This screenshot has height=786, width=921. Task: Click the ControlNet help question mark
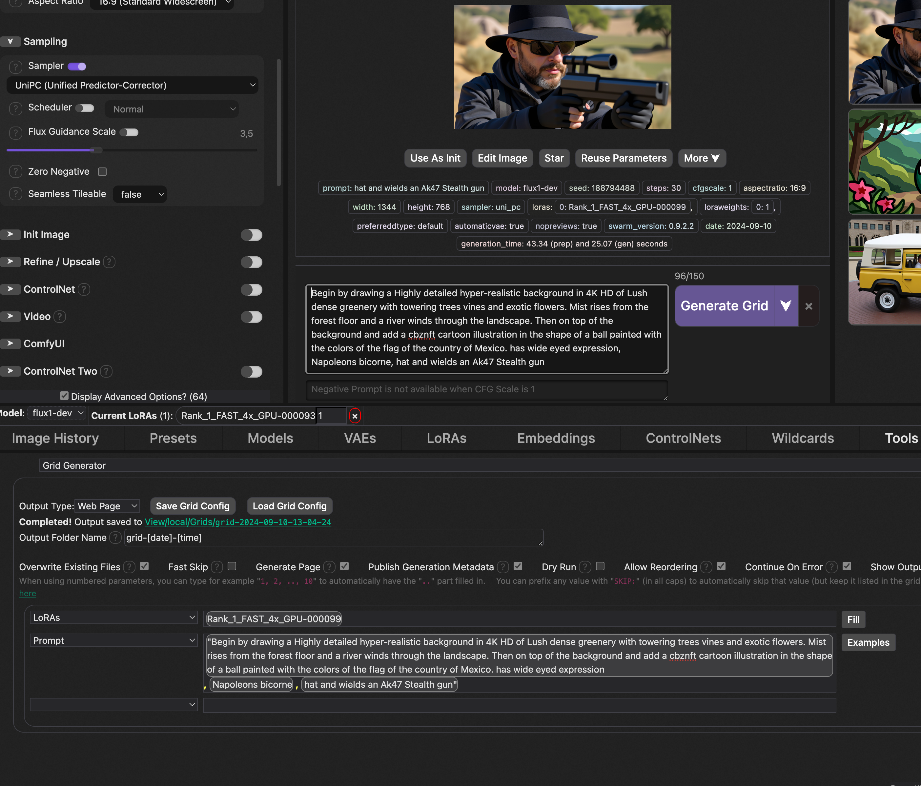pyautogui.click(x=84, y=290)
